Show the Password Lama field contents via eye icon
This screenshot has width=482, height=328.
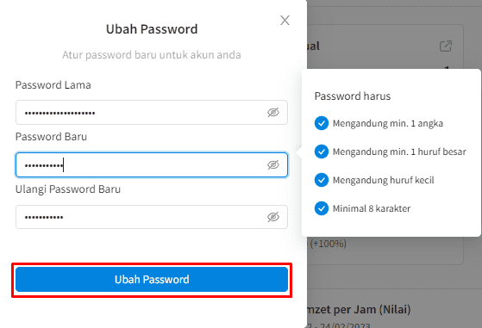(273, 112)
